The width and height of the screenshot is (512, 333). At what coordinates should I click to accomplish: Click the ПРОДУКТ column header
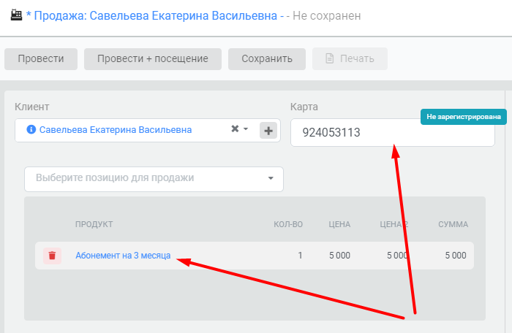point(94,224)
